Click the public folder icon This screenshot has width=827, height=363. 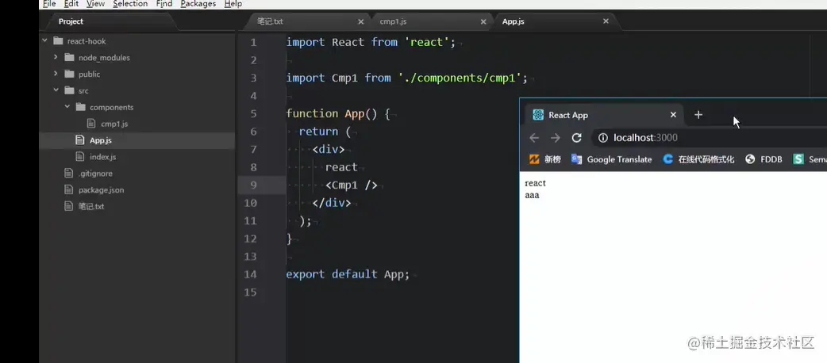coord(69,74)
